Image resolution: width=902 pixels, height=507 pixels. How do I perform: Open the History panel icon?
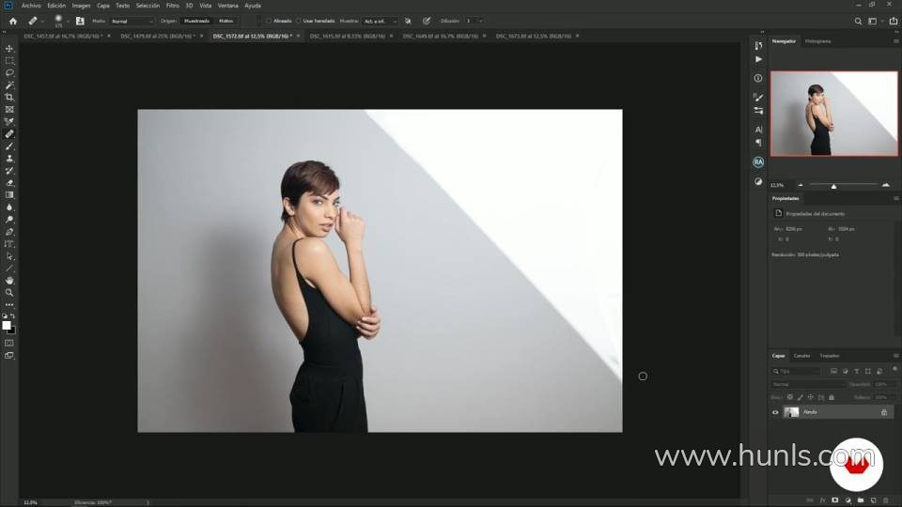tap(758, 45)
